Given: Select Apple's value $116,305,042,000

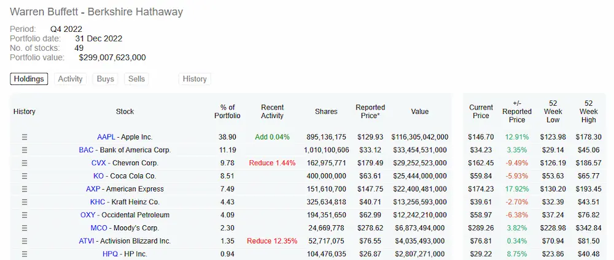Looking at the screenshot, I should (420, 137).
